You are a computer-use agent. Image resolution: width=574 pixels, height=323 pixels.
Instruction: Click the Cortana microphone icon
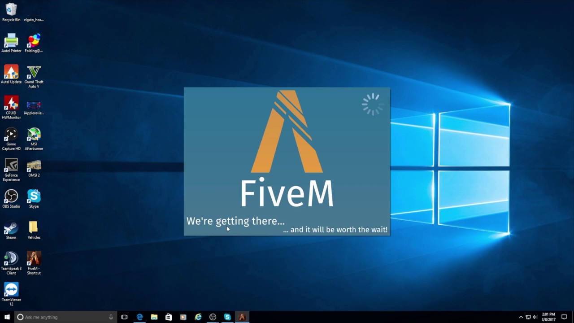(x=111, y=317)
